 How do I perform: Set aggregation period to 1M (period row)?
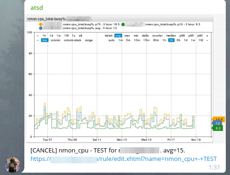[x=201, y=40]
